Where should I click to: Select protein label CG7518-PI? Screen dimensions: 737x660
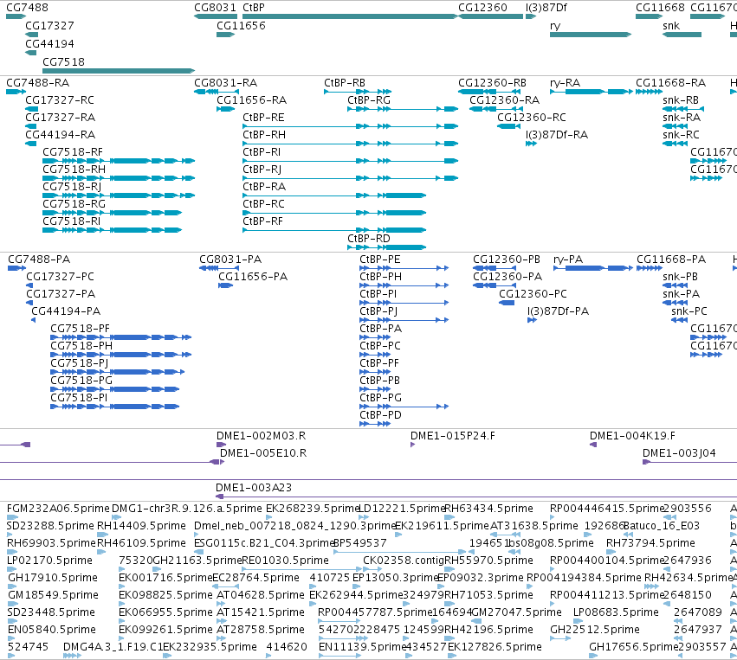point(79,398)
